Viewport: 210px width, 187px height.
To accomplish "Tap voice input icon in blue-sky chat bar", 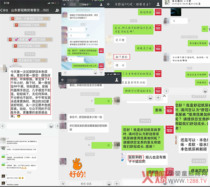I will (x=65, y=73).
